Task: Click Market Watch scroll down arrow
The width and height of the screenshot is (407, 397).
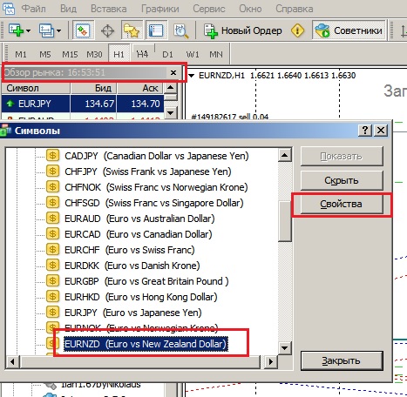Action: (x=171, y=112)
